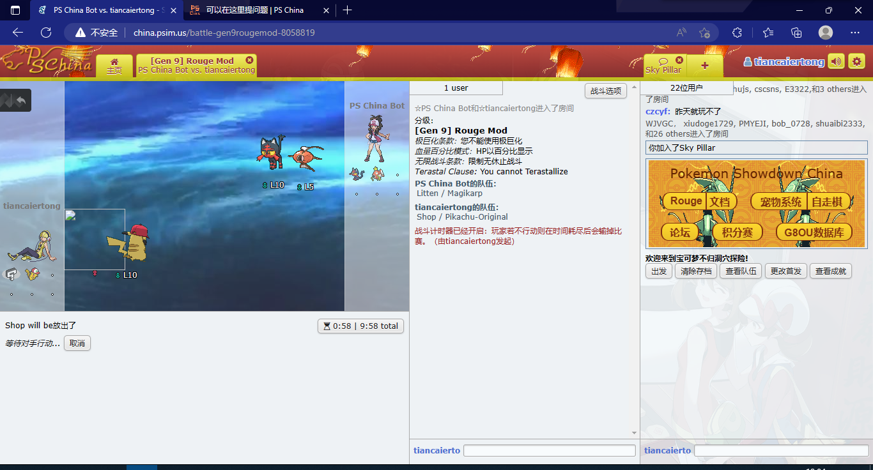873x470 pixels.
Task: Add this page to favorites
Action: (704, 33)
